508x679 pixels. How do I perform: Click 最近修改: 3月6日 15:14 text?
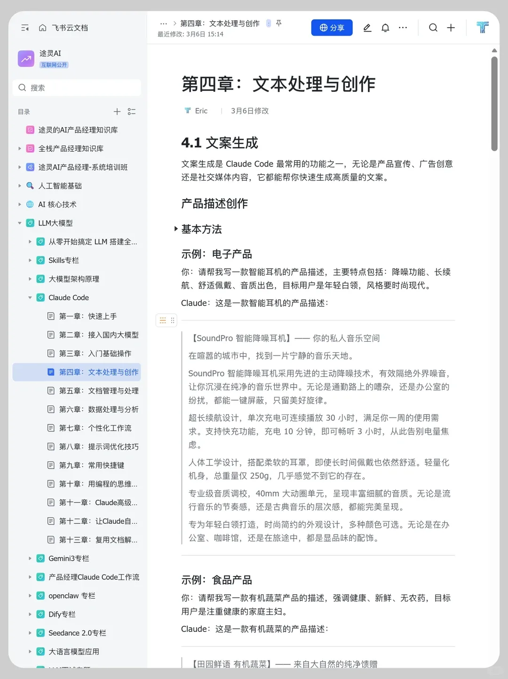(x=190, y=34)
